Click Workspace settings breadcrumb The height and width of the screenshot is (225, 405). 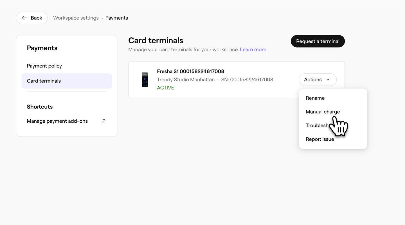(76, 18)
